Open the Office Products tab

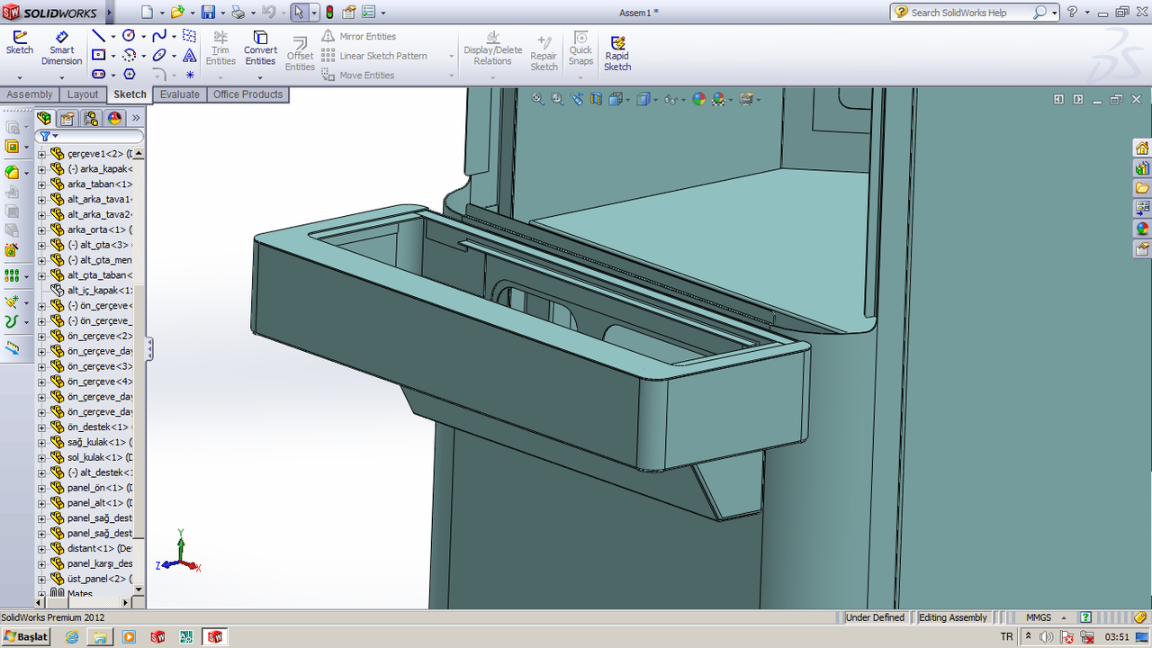click(x=248, y=94)
